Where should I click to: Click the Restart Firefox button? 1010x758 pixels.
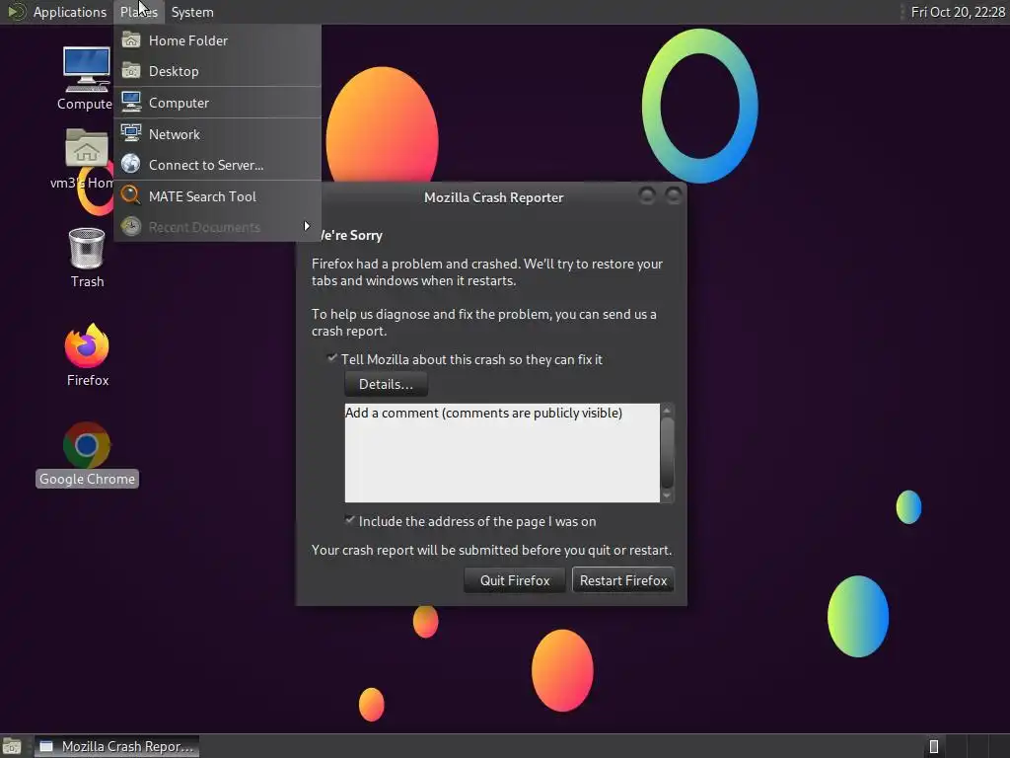point(623,580)
